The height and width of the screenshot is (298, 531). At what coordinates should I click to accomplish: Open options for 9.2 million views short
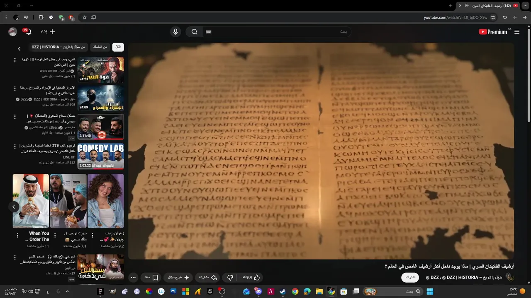(x=93, y=236)
